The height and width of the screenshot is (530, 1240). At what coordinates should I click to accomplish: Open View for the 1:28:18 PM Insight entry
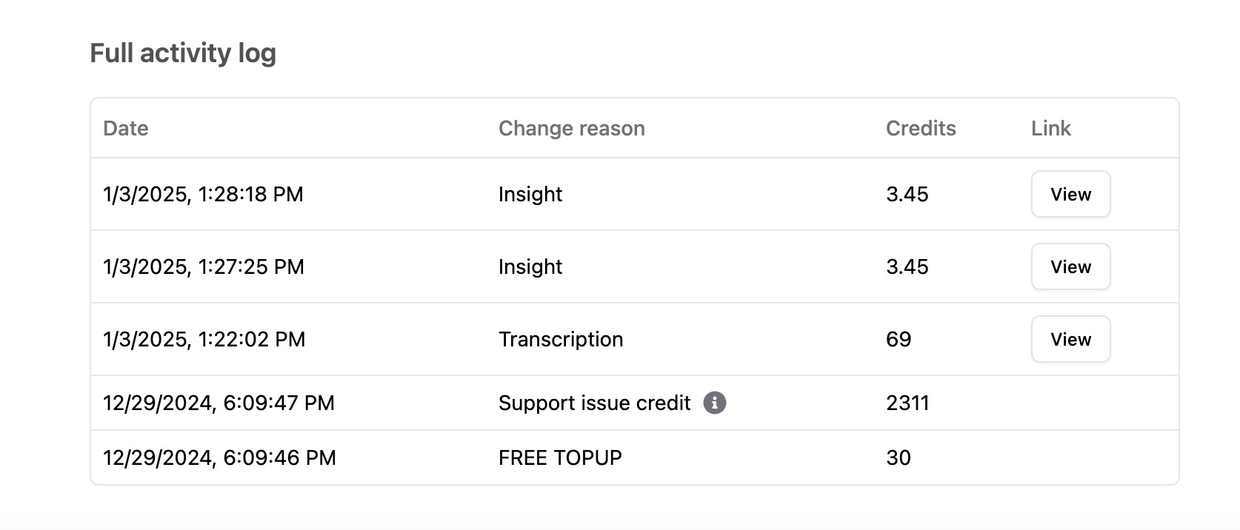1070,194
